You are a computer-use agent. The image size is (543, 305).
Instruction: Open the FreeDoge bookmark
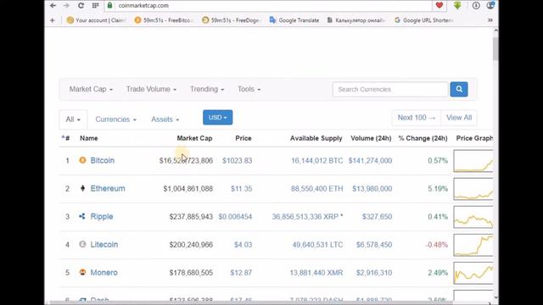[231, 20]
